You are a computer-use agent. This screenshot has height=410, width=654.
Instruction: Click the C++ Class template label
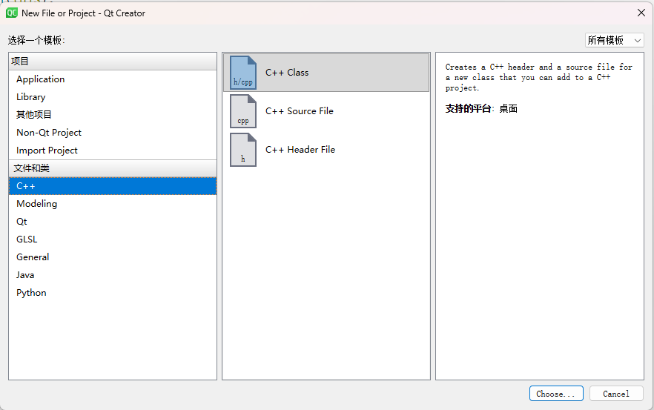287,73
